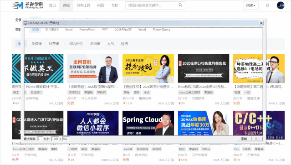291x165 pixels.
Task: Open the 互联网P8架构师 course thumbnail
Action: 93,68
